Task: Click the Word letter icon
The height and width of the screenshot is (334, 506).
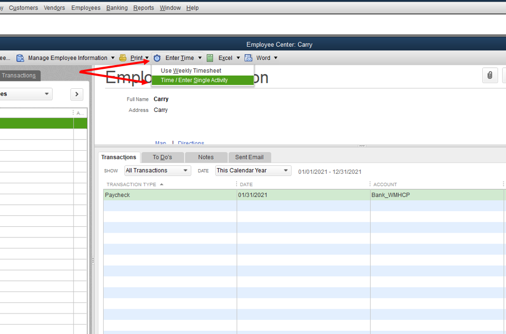Action: tap(248, 58)
